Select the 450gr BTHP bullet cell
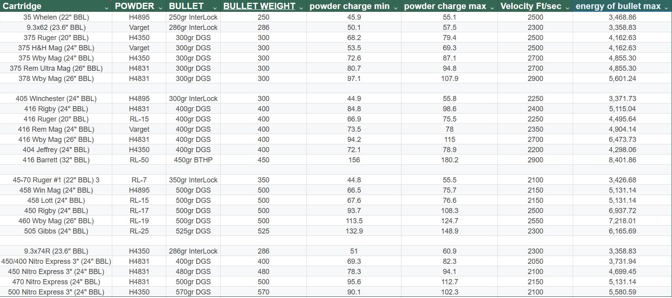Screen dimensions: 672x298 pyautogui.click(x=193, y=160)
